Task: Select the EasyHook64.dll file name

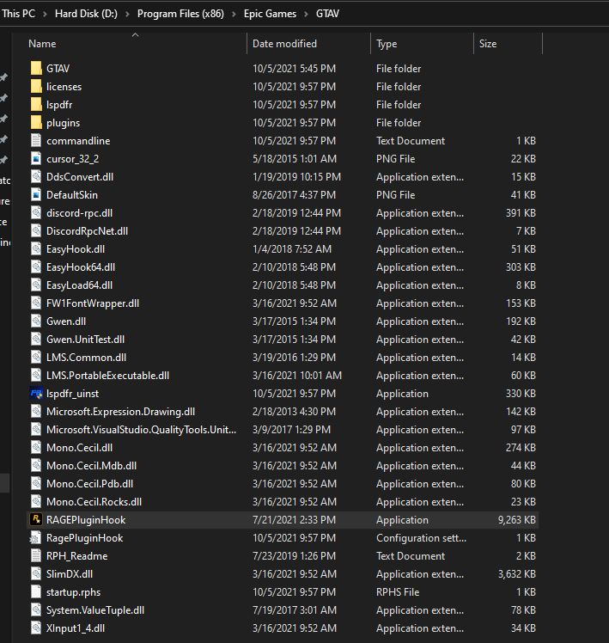Action: point(81,267)
